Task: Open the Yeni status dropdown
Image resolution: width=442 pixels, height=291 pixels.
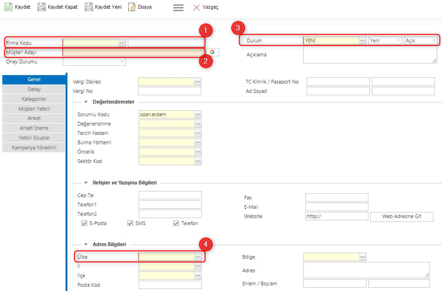Action: (x=399, y=40)
